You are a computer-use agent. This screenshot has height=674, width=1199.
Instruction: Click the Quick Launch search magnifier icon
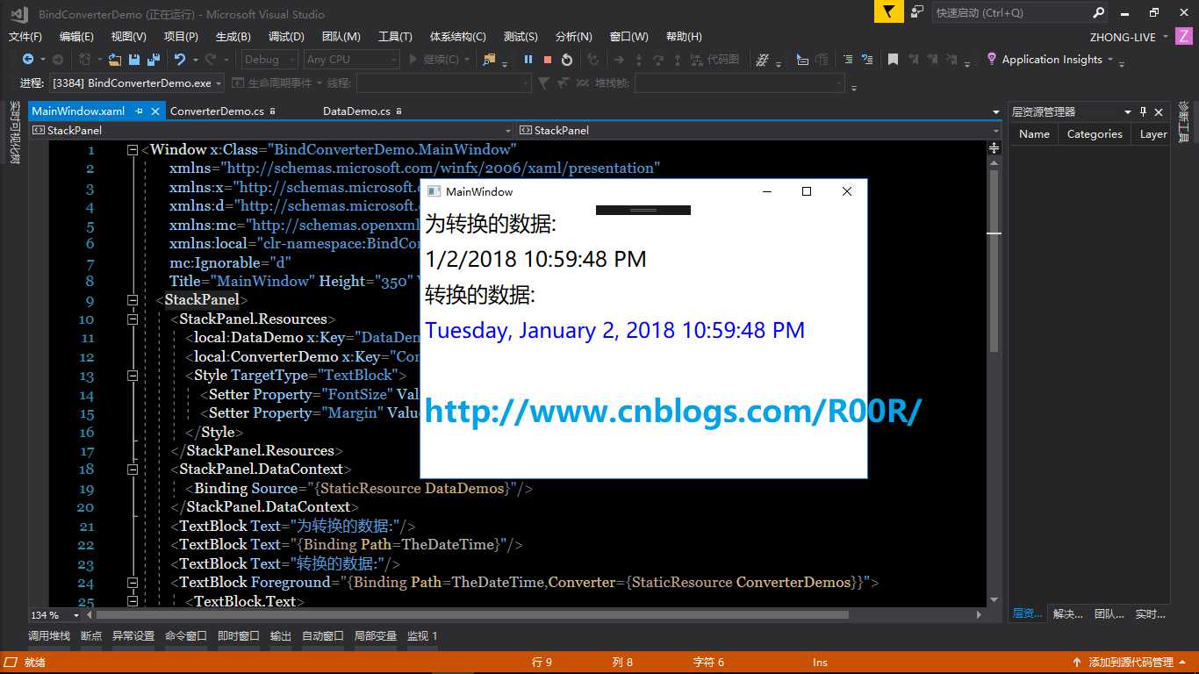[x=1098, y=13]
